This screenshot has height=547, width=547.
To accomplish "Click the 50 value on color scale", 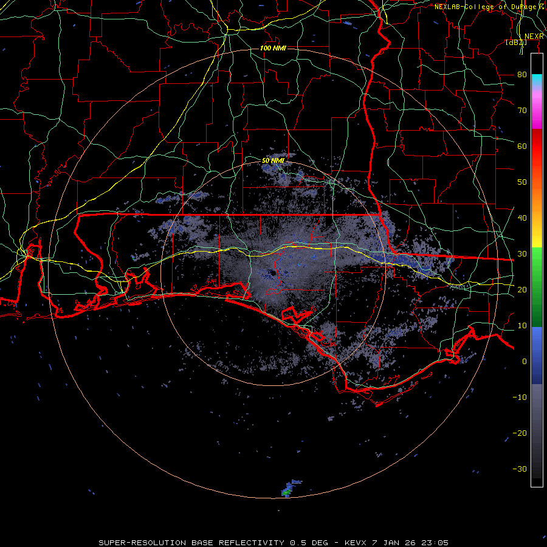I will (522, 182).
